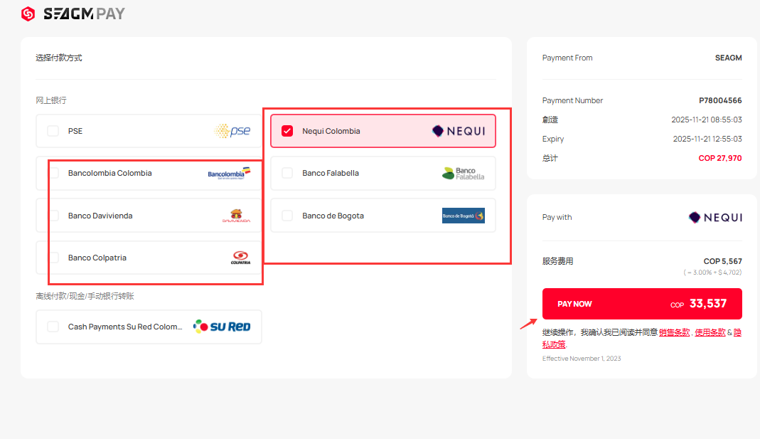Open the 销售条款 link

(x=674, y=332)
